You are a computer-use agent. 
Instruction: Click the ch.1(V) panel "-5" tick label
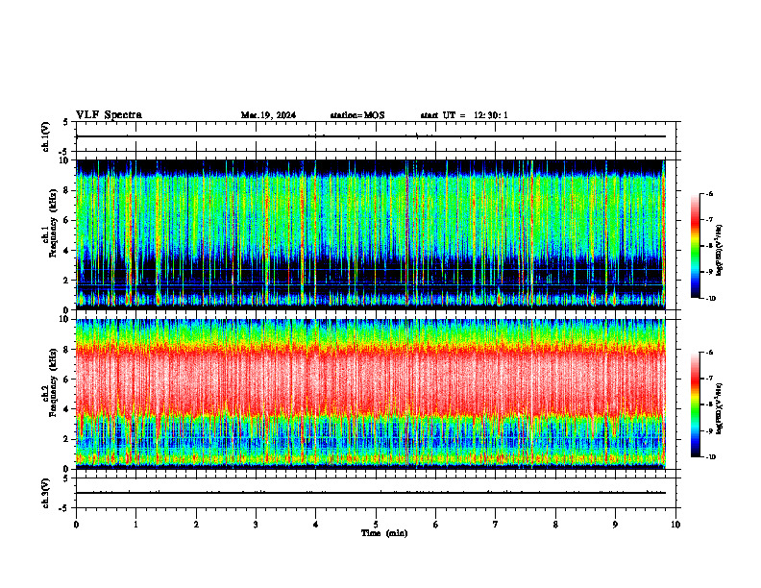pyautogui.click(x=64, y=152)
